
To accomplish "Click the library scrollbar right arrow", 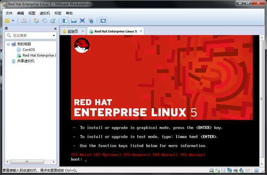I will (54, 162).
